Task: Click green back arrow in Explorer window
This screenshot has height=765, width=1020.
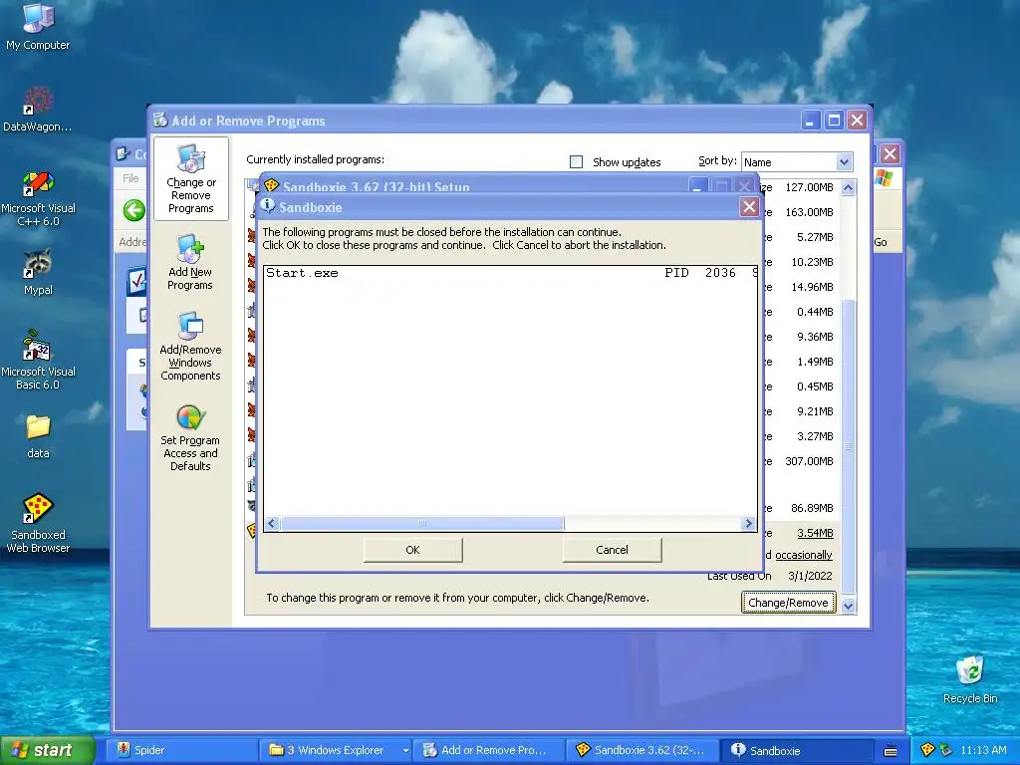Action: [x=134, y=210]
